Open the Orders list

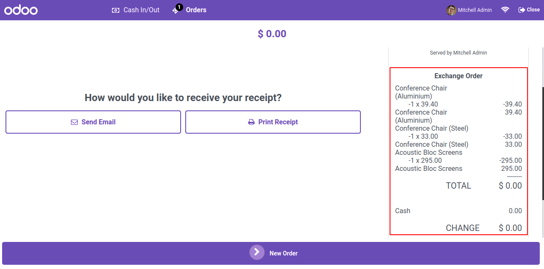point(190,10)
